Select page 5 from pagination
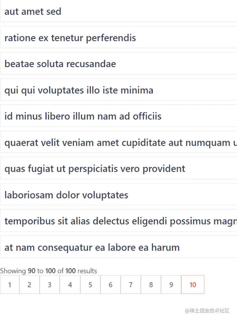 (x=90, y=285)
